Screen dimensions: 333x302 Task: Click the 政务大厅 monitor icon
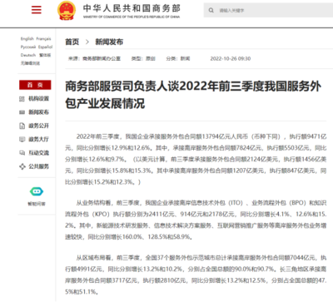(x=22, y=139)
